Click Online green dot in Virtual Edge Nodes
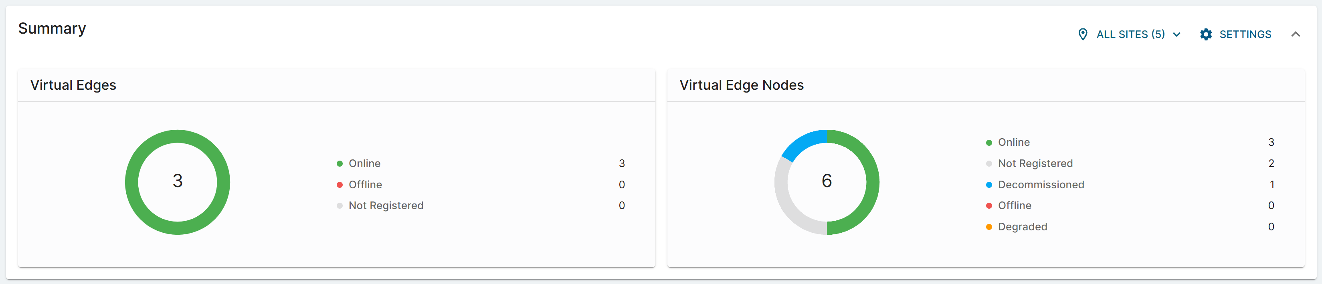 (x=988, y=143)
